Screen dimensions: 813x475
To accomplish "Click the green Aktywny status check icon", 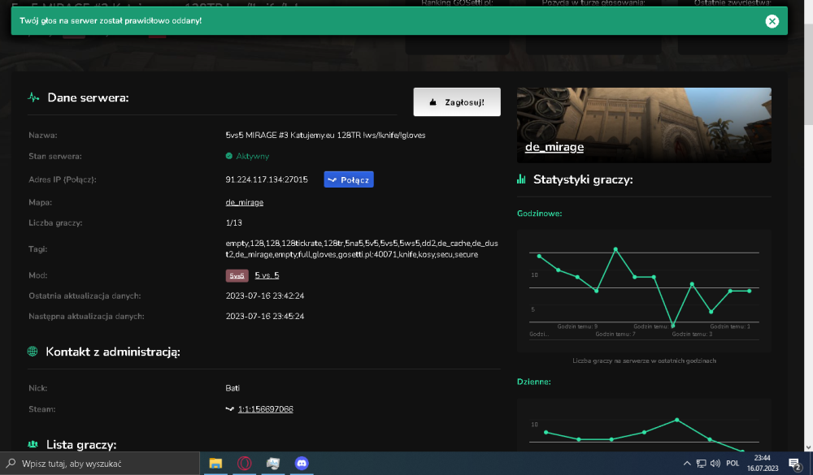I will (x=229, y=156).
